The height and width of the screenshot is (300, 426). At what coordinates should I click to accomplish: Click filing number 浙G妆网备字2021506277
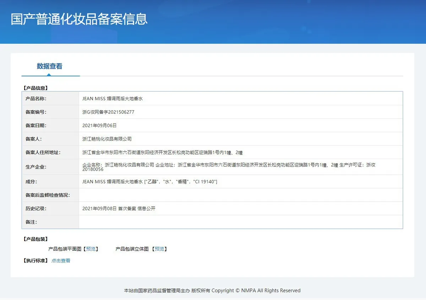pos(108,112)
